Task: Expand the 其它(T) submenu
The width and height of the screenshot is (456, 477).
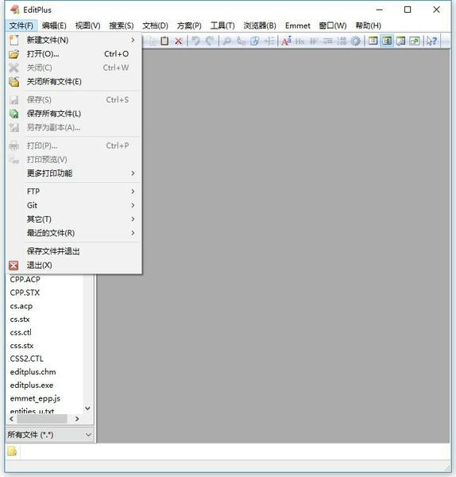Action: tap(74, 219)
